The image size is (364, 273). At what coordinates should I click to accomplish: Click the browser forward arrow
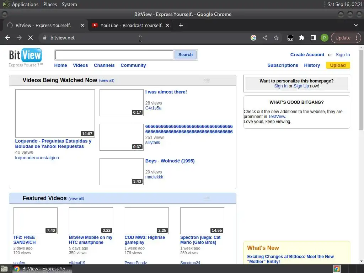pyautogui.click(x=19, y=38)
